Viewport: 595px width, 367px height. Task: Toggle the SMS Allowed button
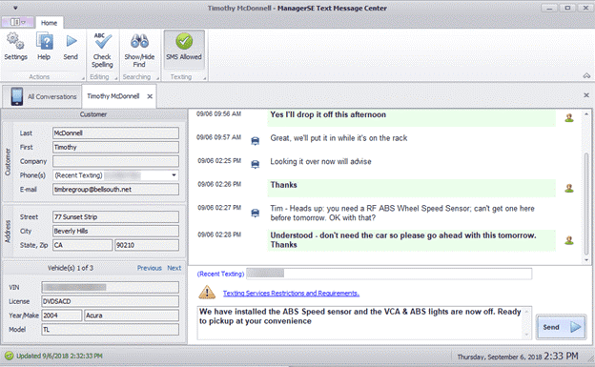tap(184, 50)
